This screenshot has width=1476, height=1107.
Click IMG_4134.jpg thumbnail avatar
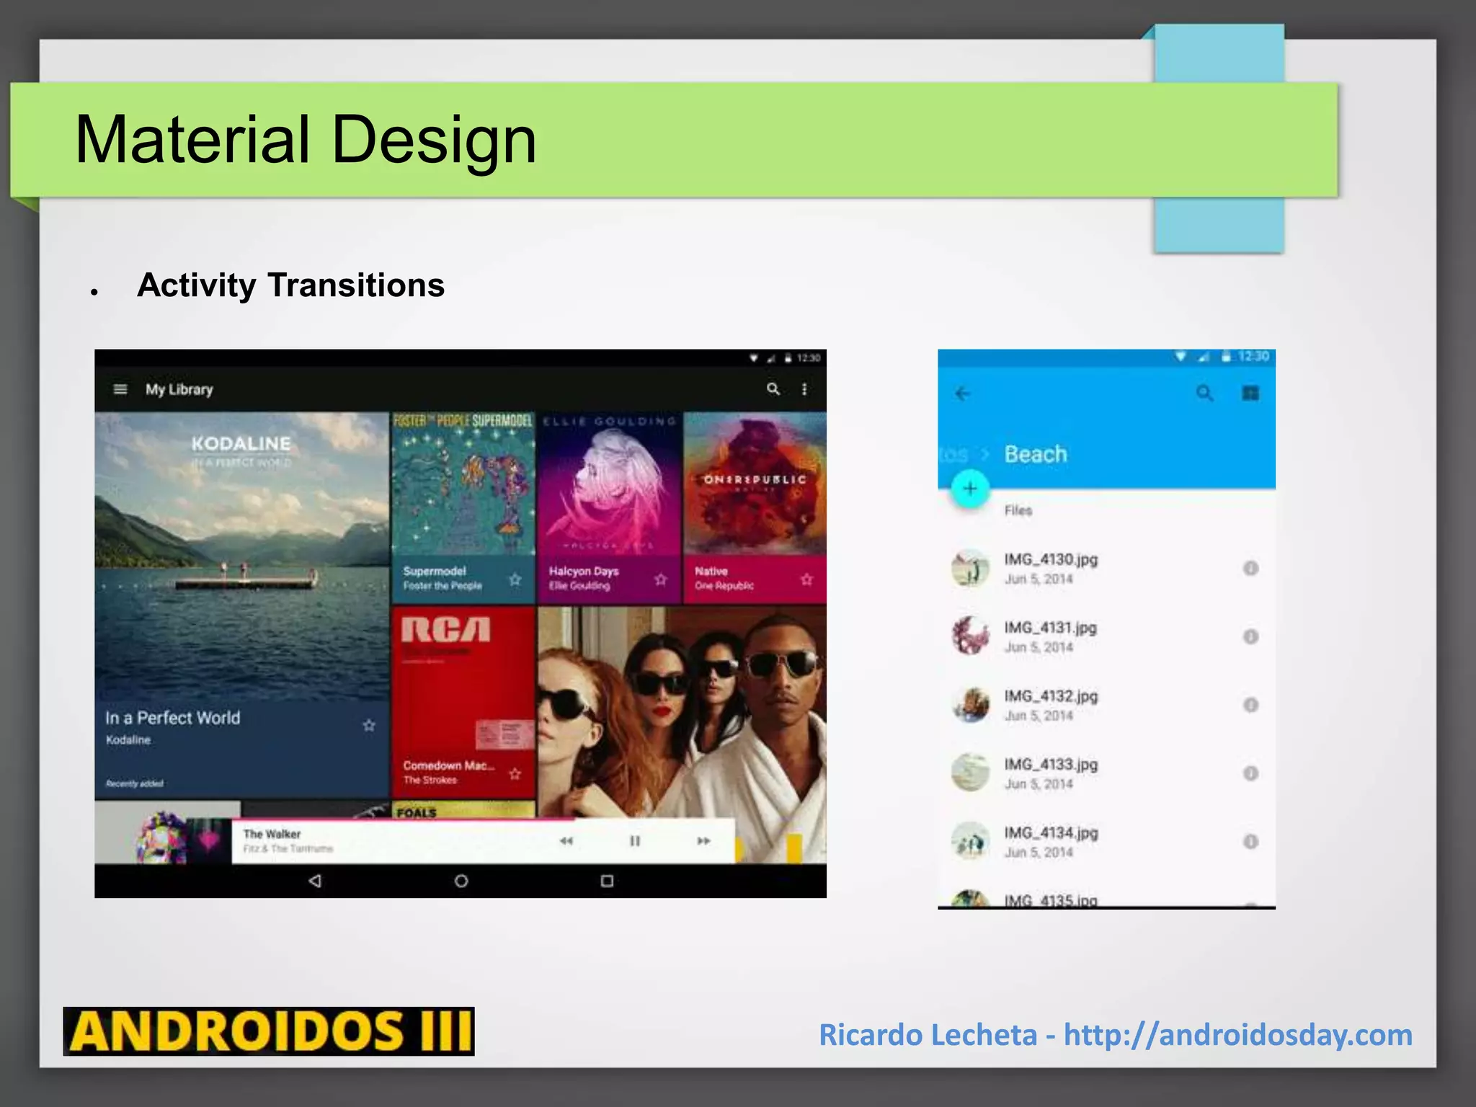pyautogui.click(x=970, y=841)
